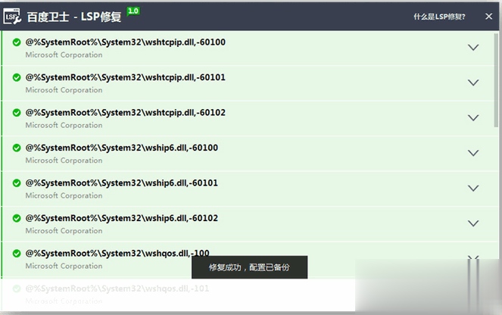
Task: Click Microsoft Corporation under wshqos.dll,-100
Action: pyautogui.click(x=64, y=267)
